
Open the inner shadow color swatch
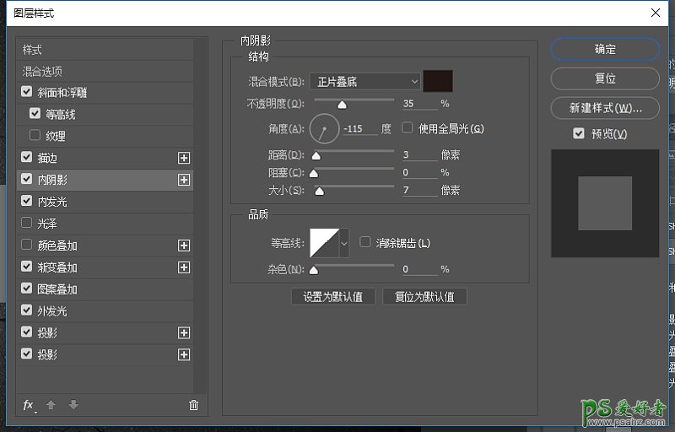point(438,81)
